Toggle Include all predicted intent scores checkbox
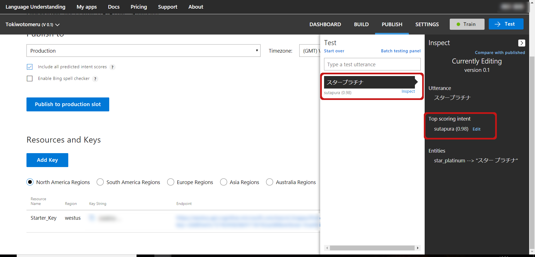The height and width of the screenshot is (257, 535). click(x=30, y=67)
